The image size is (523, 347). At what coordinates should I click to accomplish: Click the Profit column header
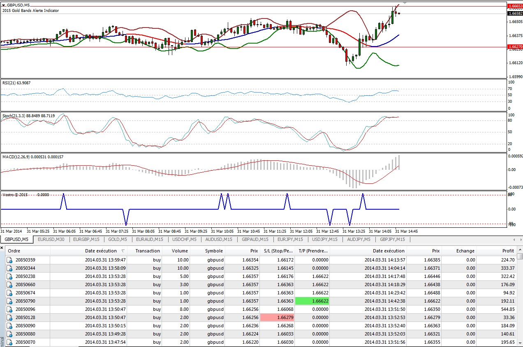click(x=508, y=251)
